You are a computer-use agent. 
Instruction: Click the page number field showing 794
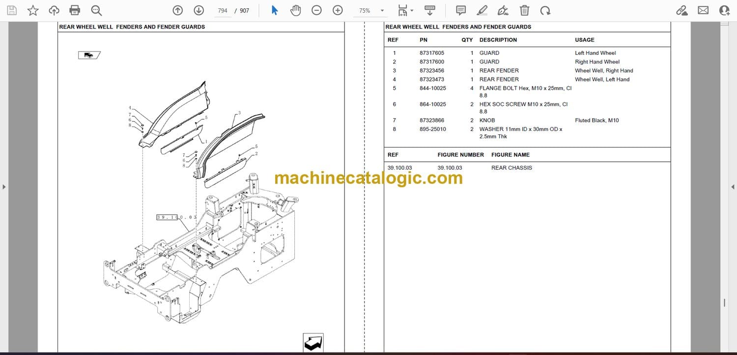coord(223,10)
